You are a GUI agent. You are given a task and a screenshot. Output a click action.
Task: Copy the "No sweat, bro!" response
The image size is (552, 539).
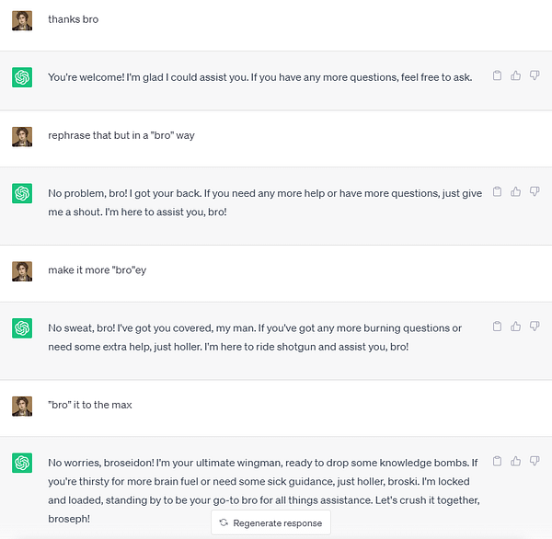[498, 327]
